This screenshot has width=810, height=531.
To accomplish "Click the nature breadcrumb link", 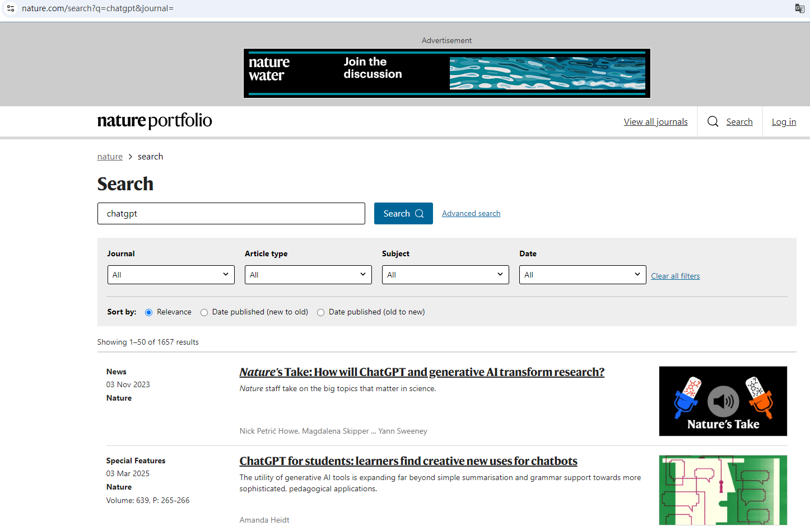I will tap(110, 157).
